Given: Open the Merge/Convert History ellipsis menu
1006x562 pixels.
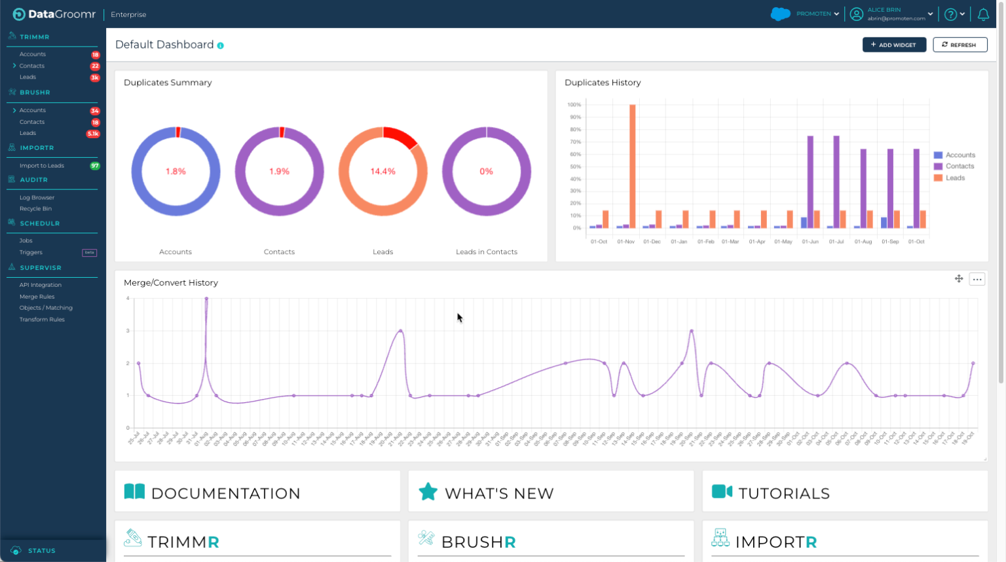Looking at the screenshot, I should tap(977, 279).
